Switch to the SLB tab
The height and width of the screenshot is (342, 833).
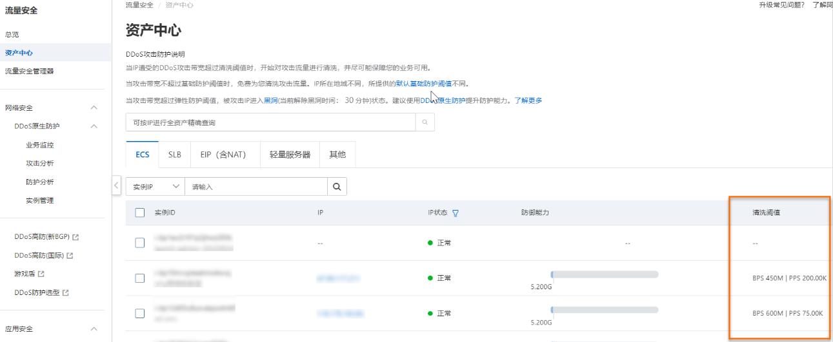(174, 155)
